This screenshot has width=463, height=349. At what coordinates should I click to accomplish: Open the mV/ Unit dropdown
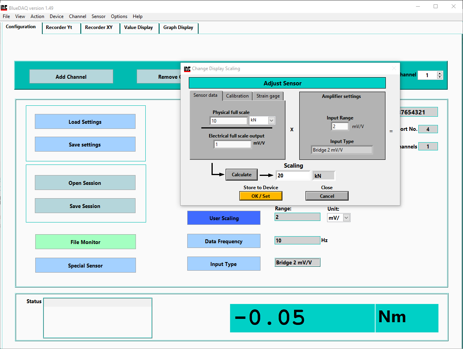tap(346, 218)
